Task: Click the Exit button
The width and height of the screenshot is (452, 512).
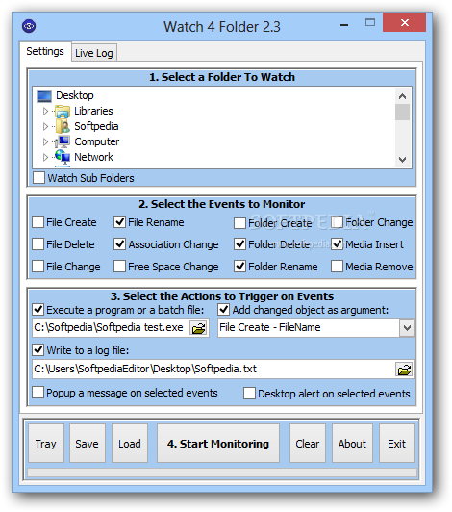Action: 397,444
